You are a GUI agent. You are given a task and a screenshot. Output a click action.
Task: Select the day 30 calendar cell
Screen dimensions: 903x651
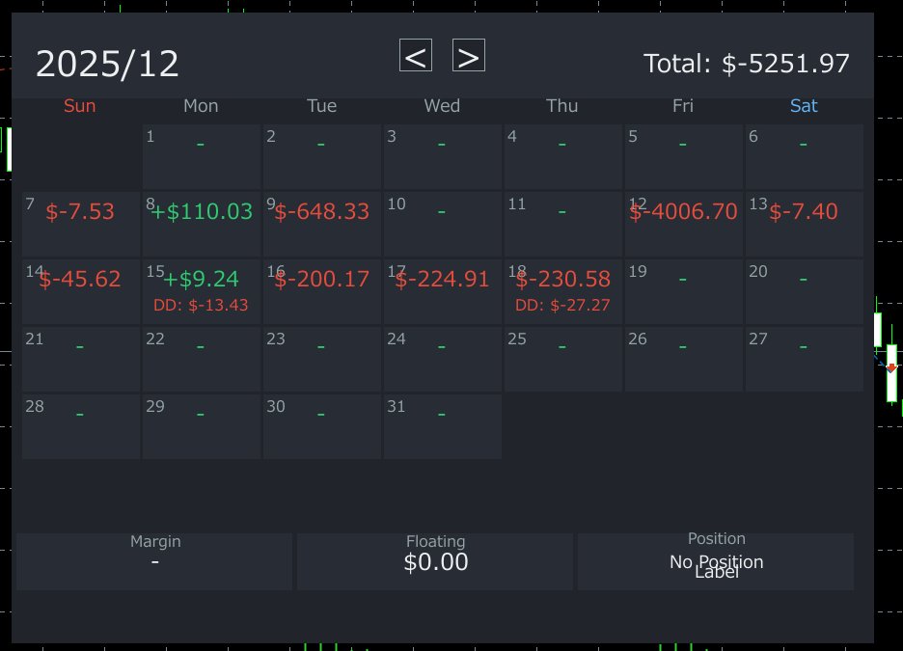pos(322,426)
